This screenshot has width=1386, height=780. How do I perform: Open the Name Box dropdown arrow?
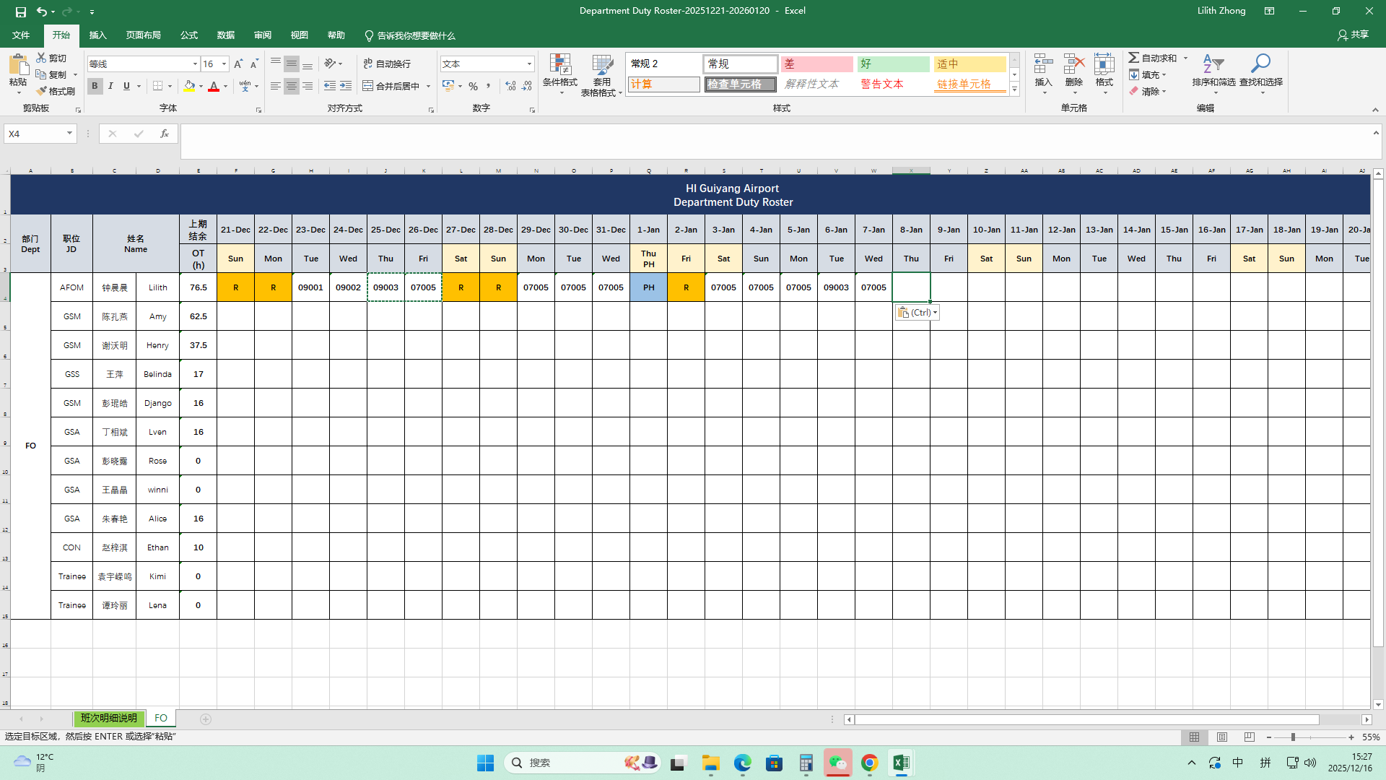pos(69,134)
